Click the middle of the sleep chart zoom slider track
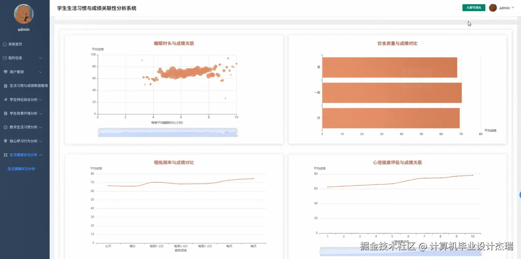 point(168,133)
